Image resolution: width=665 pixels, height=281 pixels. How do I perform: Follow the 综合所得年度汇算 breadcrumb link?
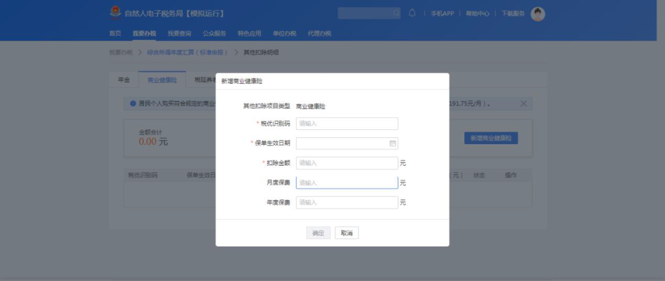click(187, 52)
